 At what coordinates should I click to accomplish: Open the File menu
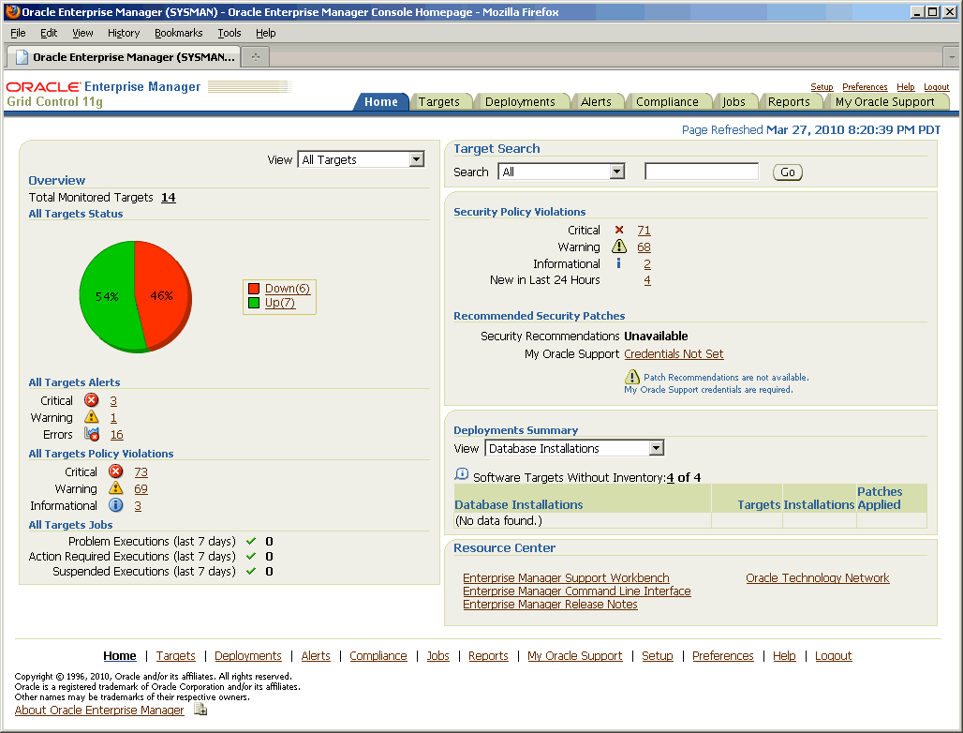tap(18, 33)
